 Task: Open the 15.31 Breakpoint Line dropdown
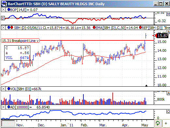(x=38, y=41)
